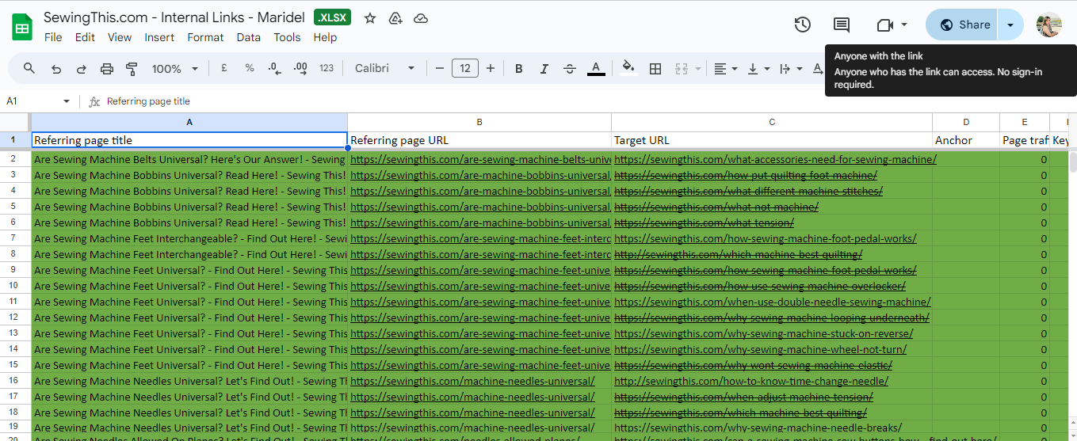Open the what-accessories-need-for-sewing-machine link
1077x441 pixels.
pyautogui.click(x=775, y=159)
